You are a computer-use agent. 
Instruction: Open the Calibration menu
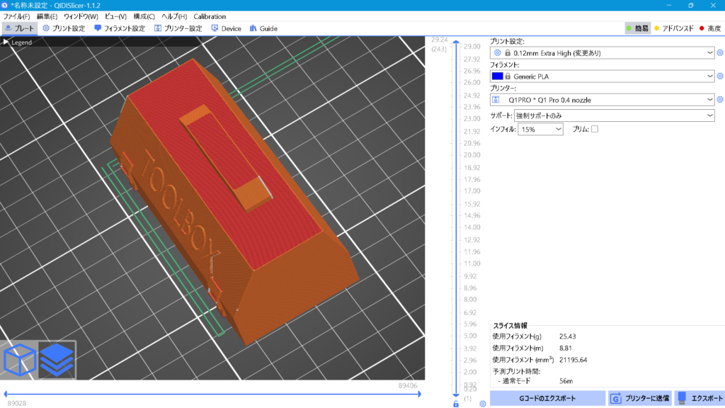pos(210,16)
